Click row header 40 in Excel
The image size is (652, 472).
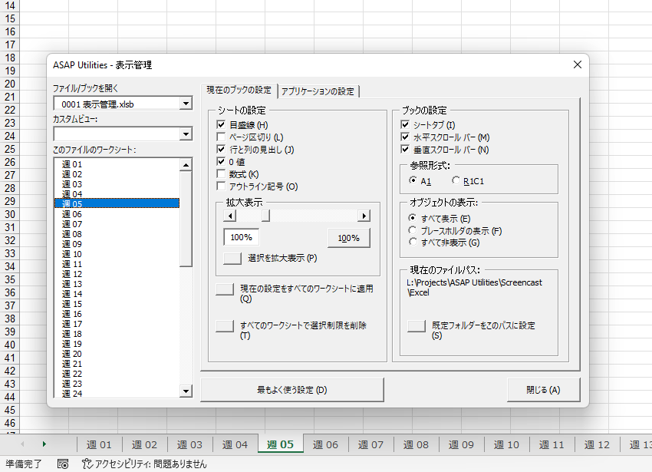[x=9, y=345]
